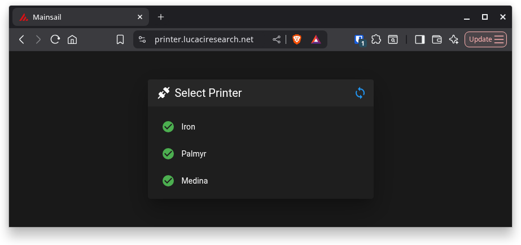Viewport: 521px width, 245px height.
Task: Reload the current page
Action: [x=55, y=40]
